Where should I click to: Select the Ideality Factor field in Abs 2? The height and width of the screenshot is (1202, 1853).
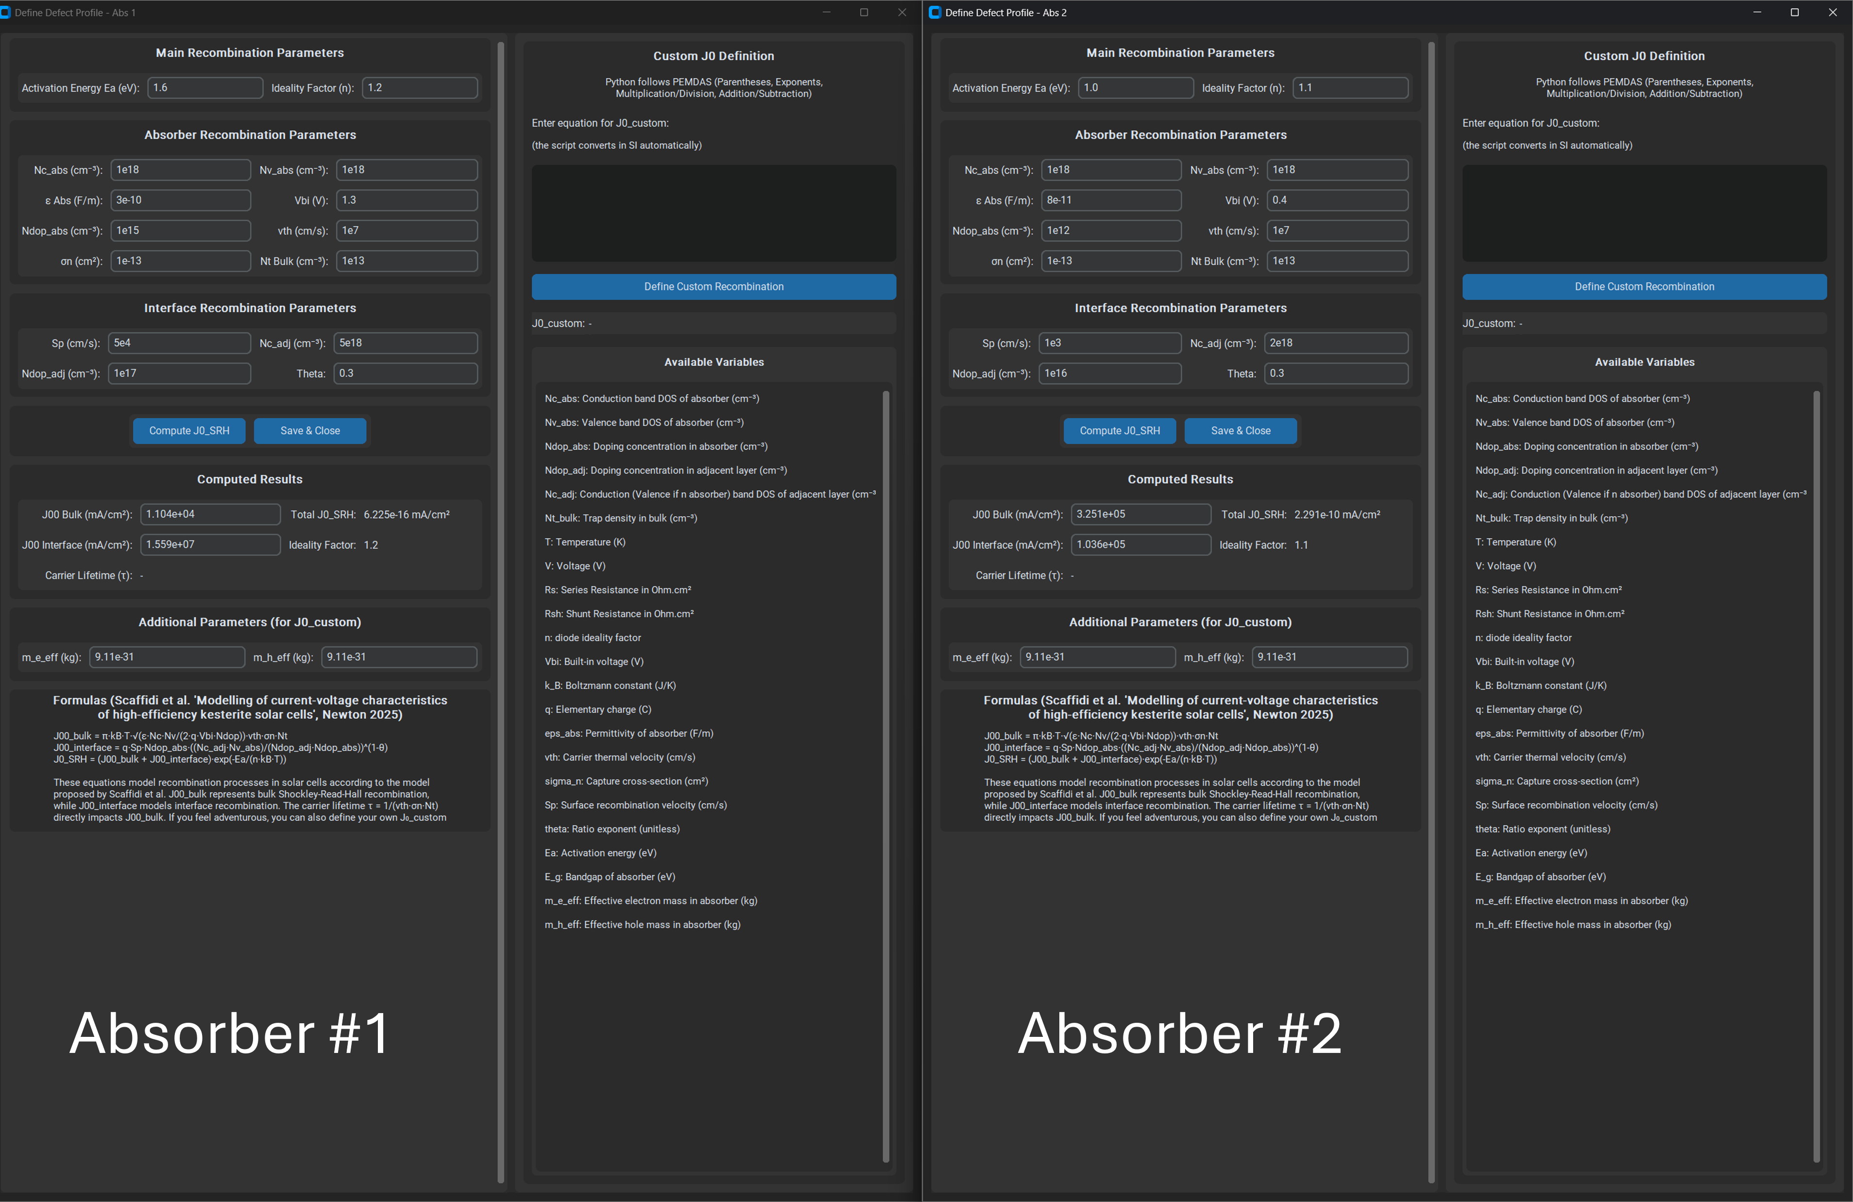tap(1349, 87)
